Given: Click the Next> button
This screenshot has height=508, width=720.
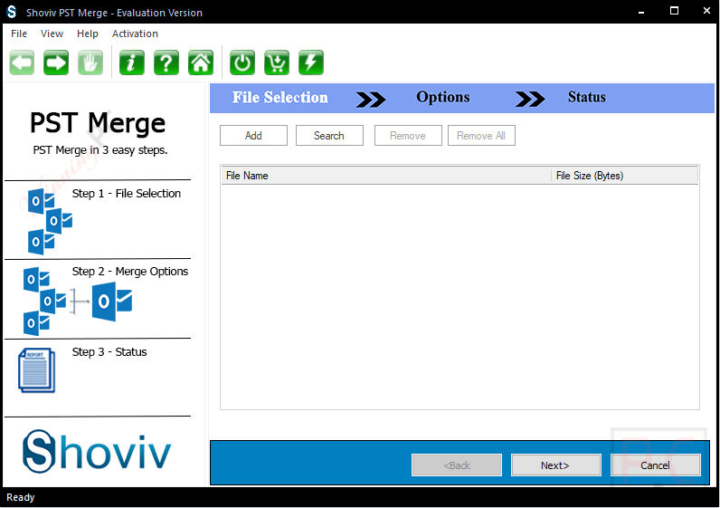Looking at the screenshot, I should click(555, 465).
